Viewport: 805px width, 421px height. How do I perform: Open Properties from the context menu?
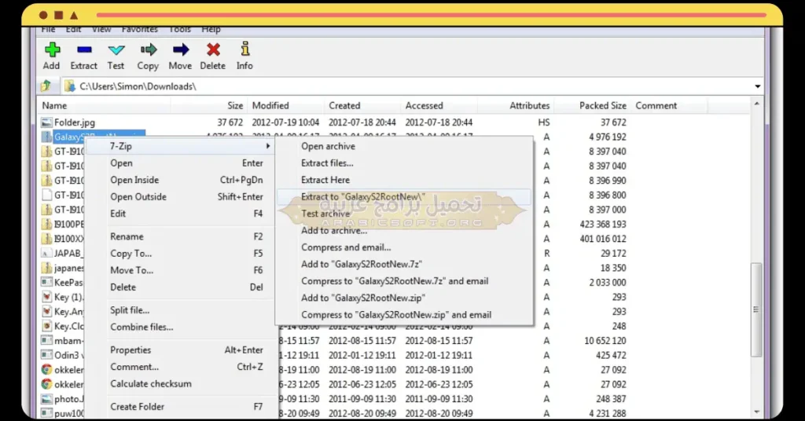coord(180,350)
